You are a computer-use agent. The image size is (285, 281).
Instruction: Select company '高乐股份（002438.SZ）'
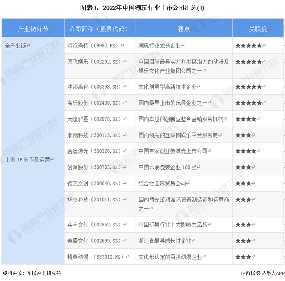(95, 103)
